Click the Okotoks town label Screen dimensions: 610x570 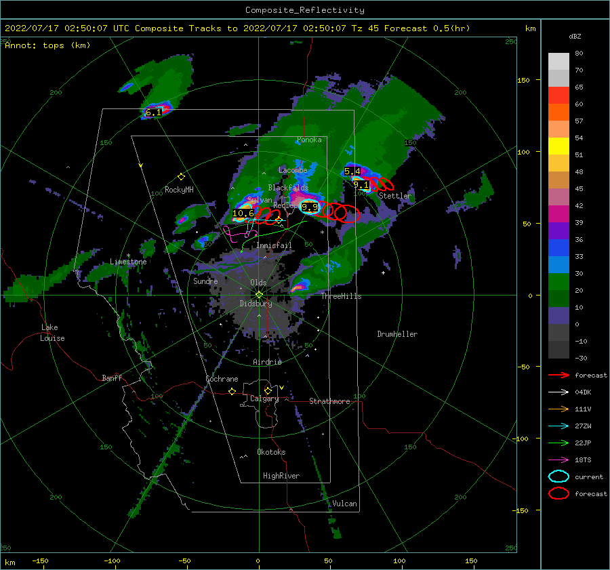(271, 451)
